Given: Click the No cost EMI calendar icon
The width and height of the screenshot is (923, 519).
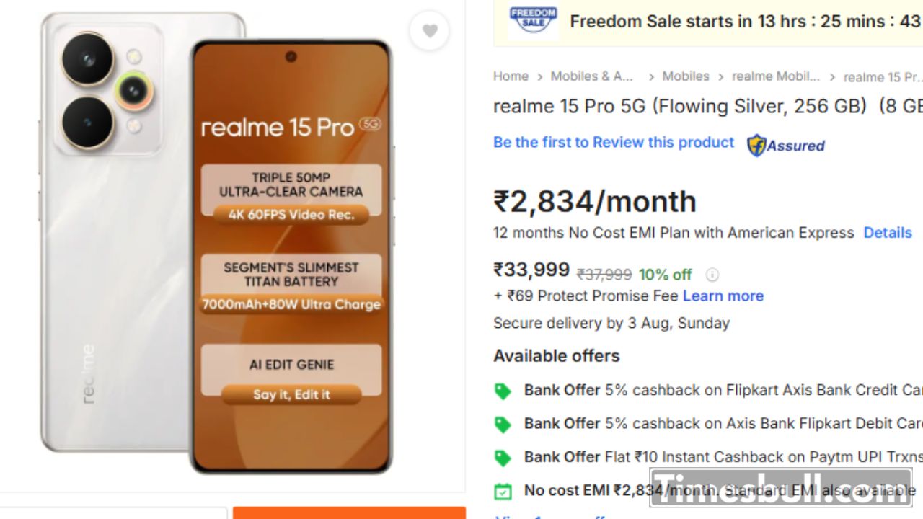Looking at the screenshot, I should tap(503, 492).
